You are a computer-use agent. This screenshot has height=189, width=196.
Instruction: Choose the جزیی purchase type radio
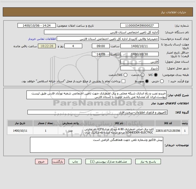pos(162,81)
